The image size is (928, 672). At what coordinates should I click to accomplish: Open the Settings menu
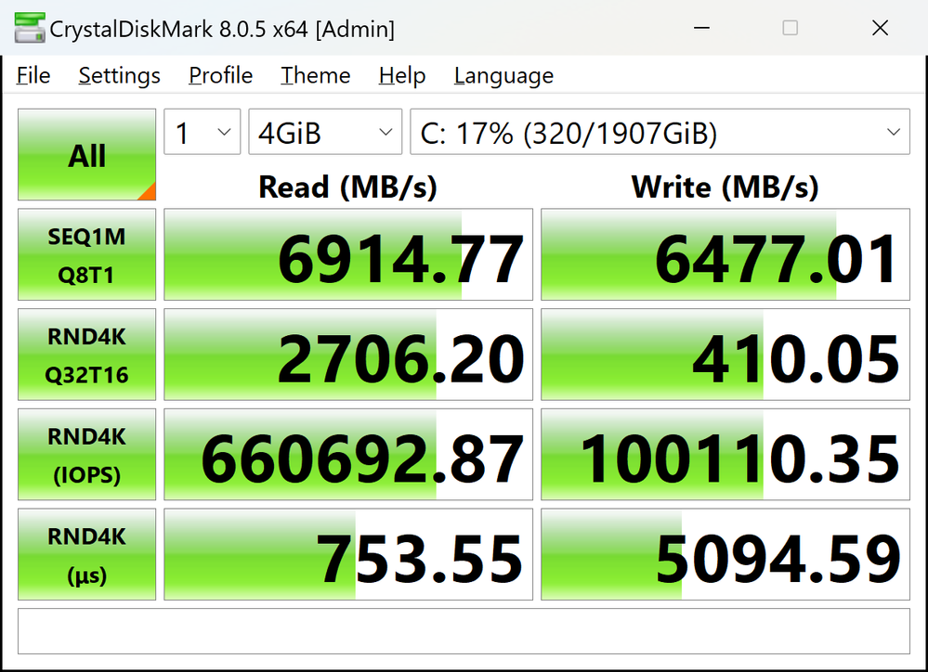119,76
